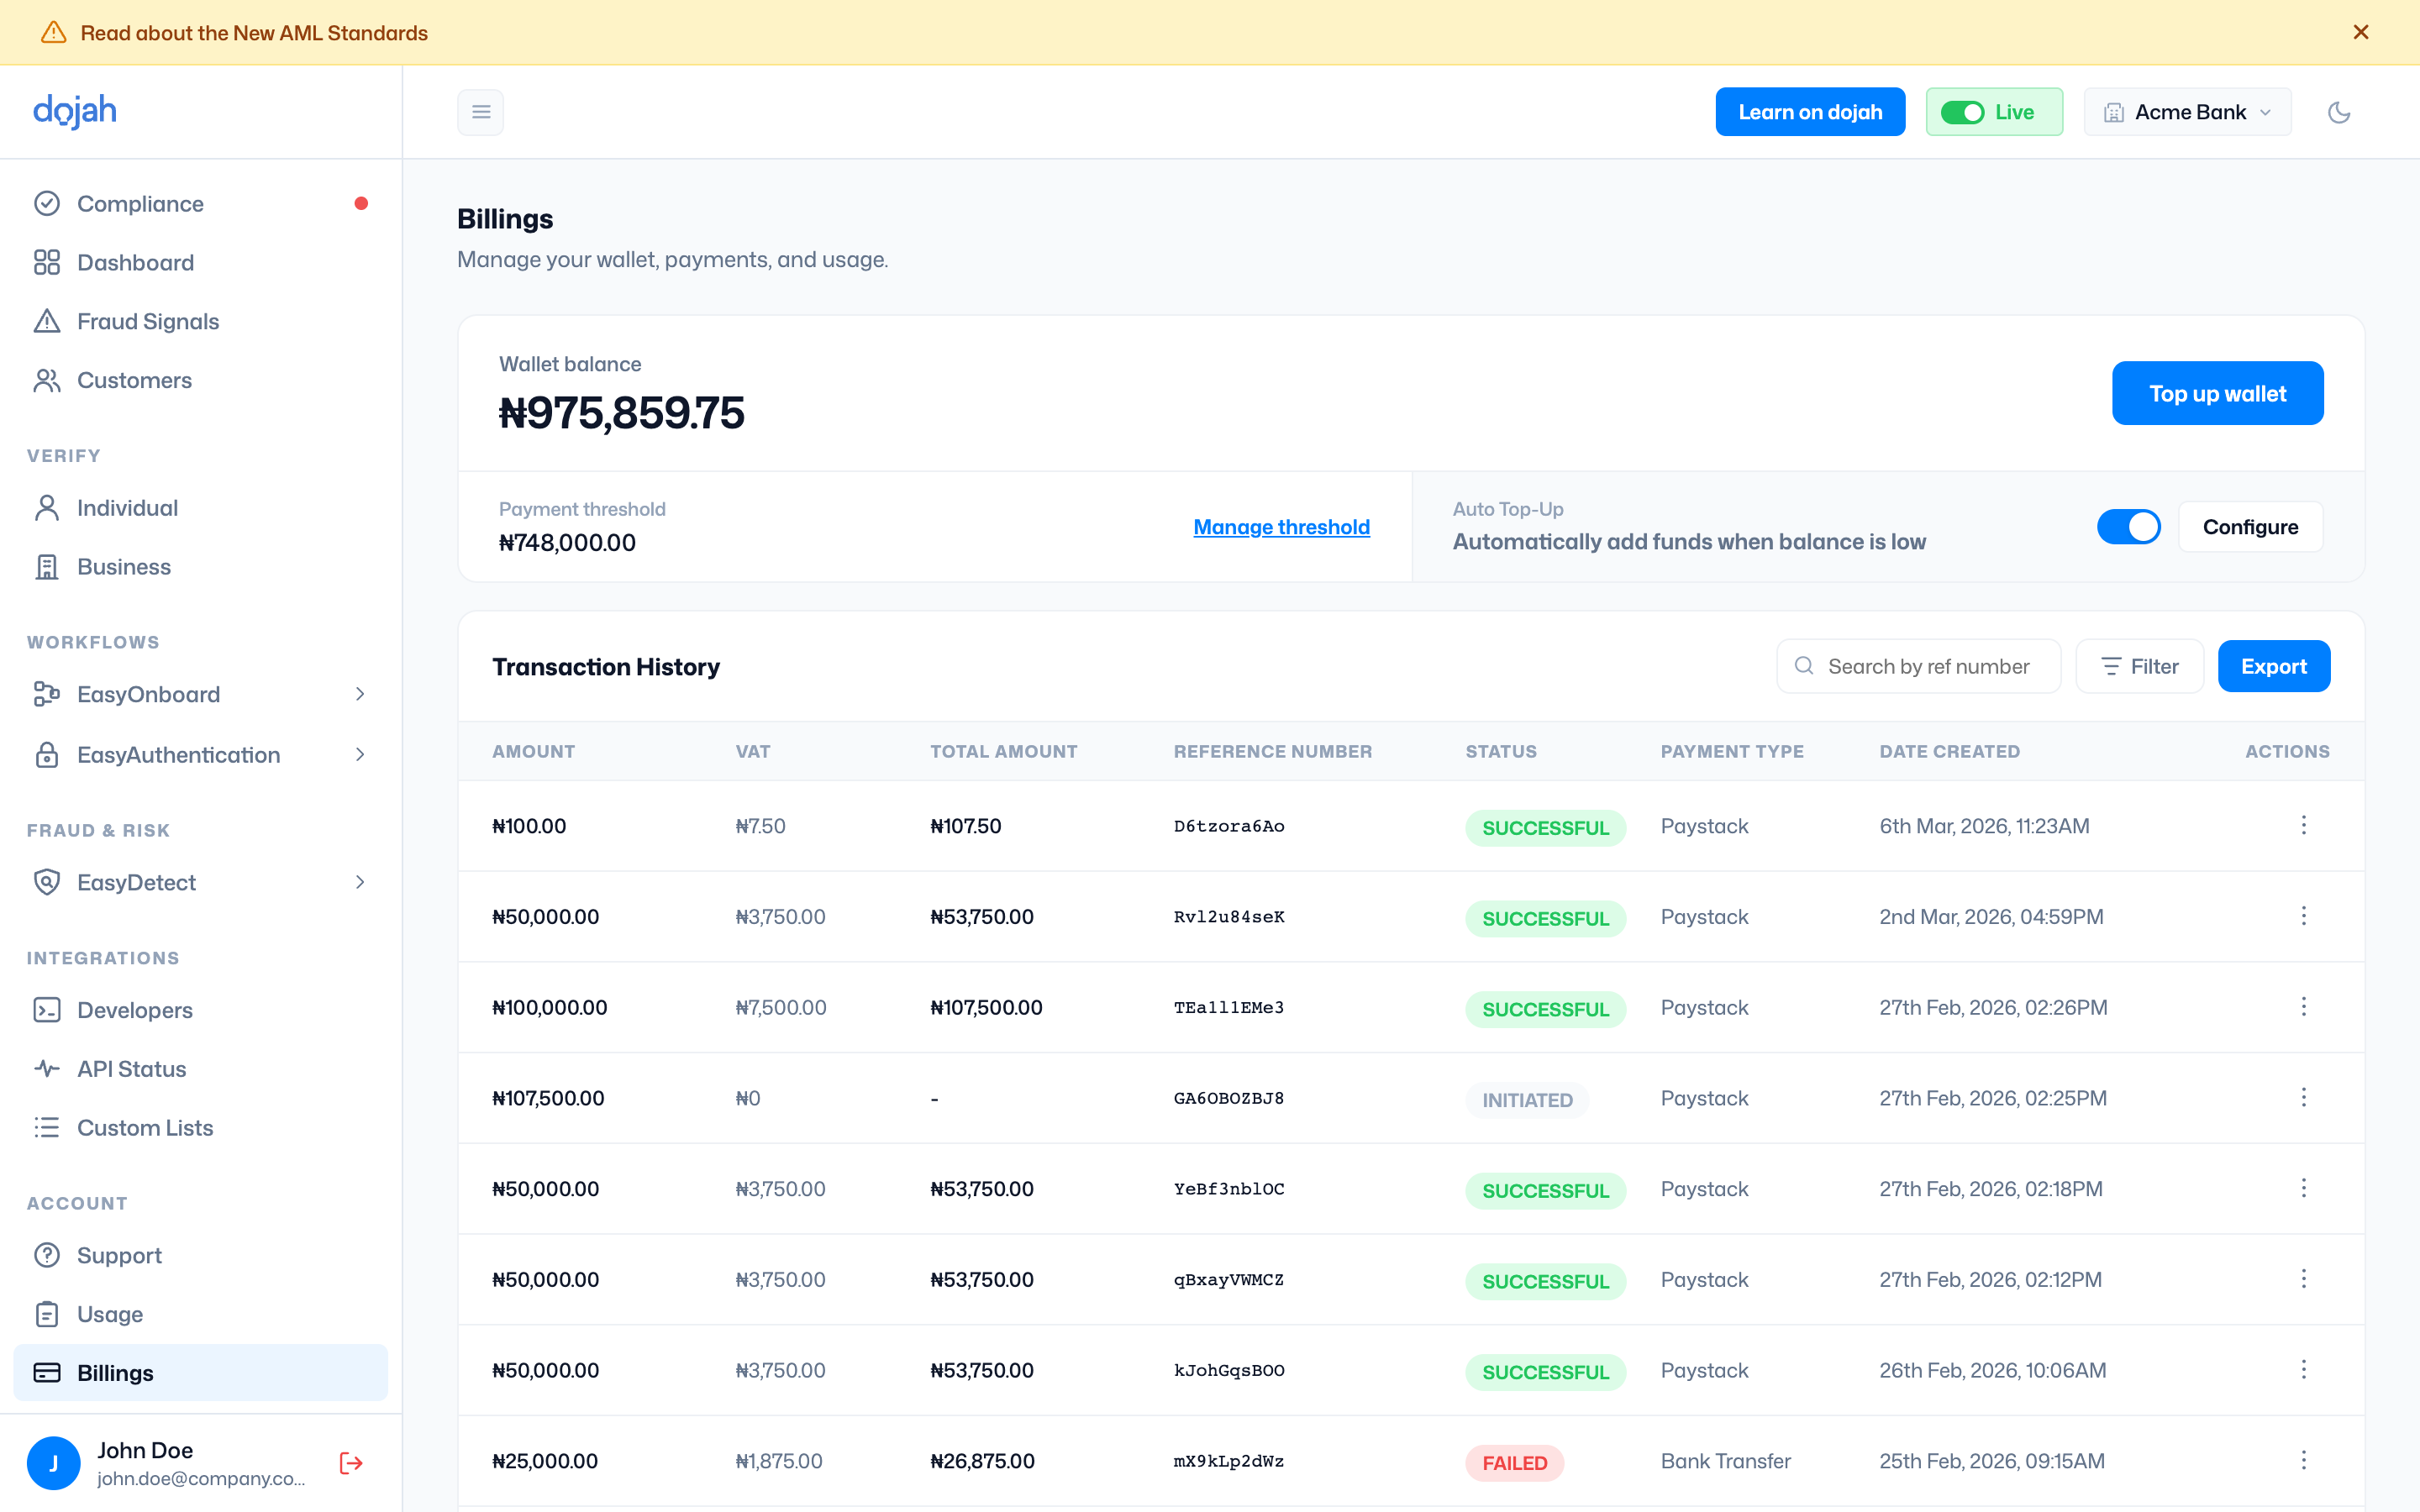Open actions menu for Rvl2u84seK transaction
Image resolution: width=2420 pixels, height=1512 pixels.
[x=2304, y=916]
